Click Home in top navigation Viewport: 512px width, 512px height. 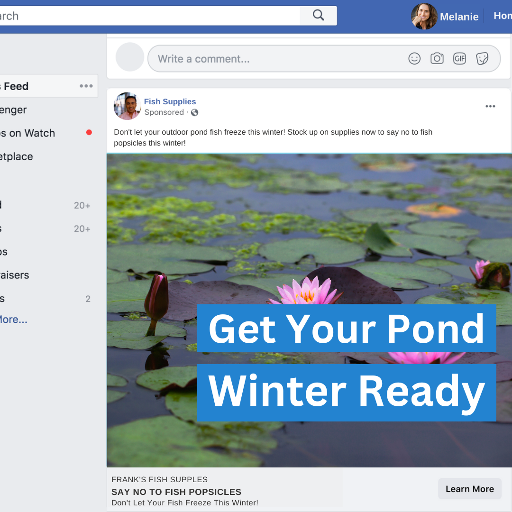click(503, 16)
